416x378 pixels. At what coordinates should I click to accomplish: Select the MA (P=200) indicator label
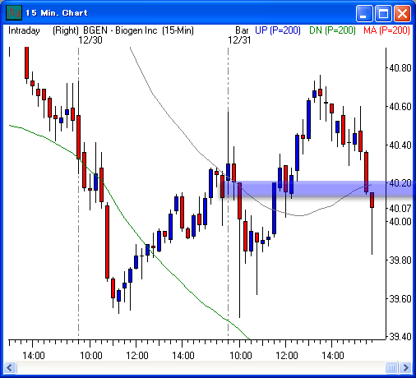coord(386,30)
